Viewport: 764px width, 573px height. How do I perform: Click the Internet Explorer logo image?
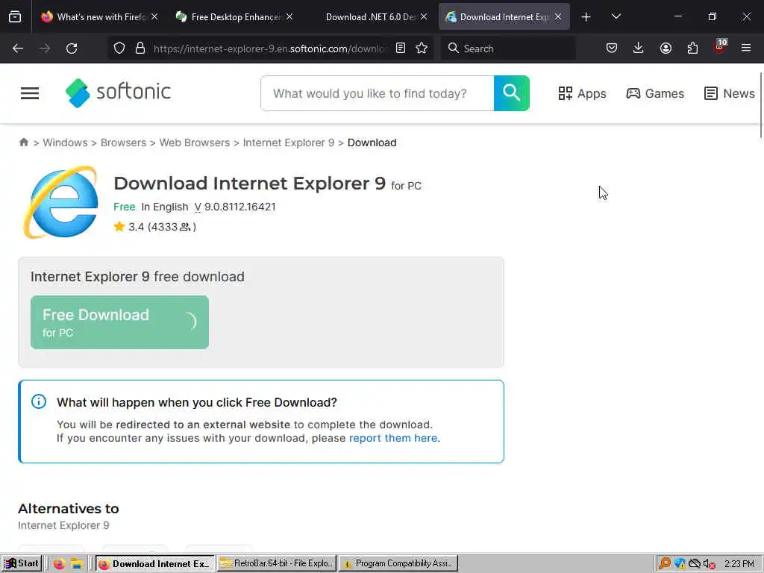[x=60, y=202]
